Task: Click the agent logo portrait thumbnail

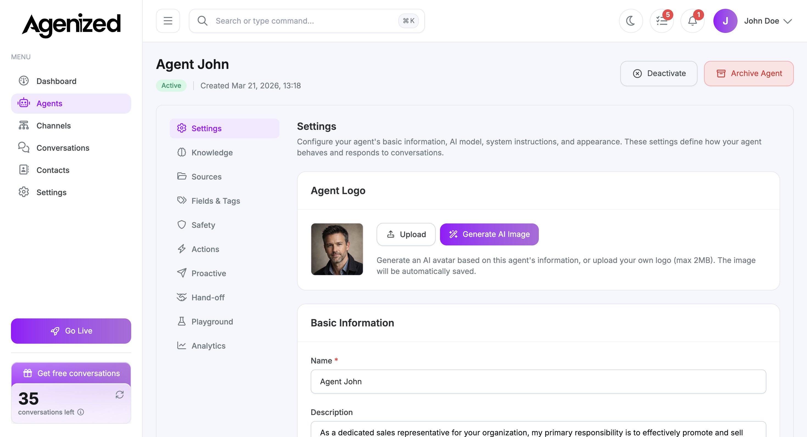Action: [337, 249]
